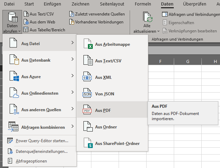Open the Seitenlayout ribbon tab

tap(112, 4)
